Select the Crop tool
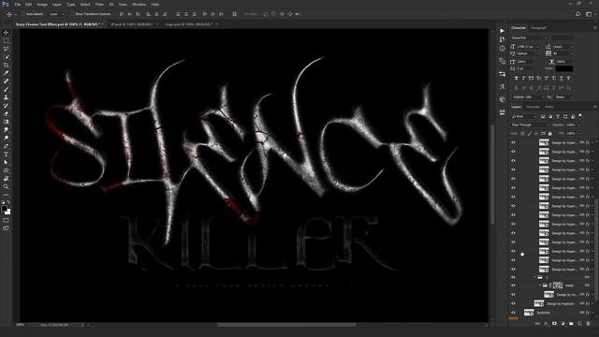This screenshot has height=337, width=599. [7, 65]
